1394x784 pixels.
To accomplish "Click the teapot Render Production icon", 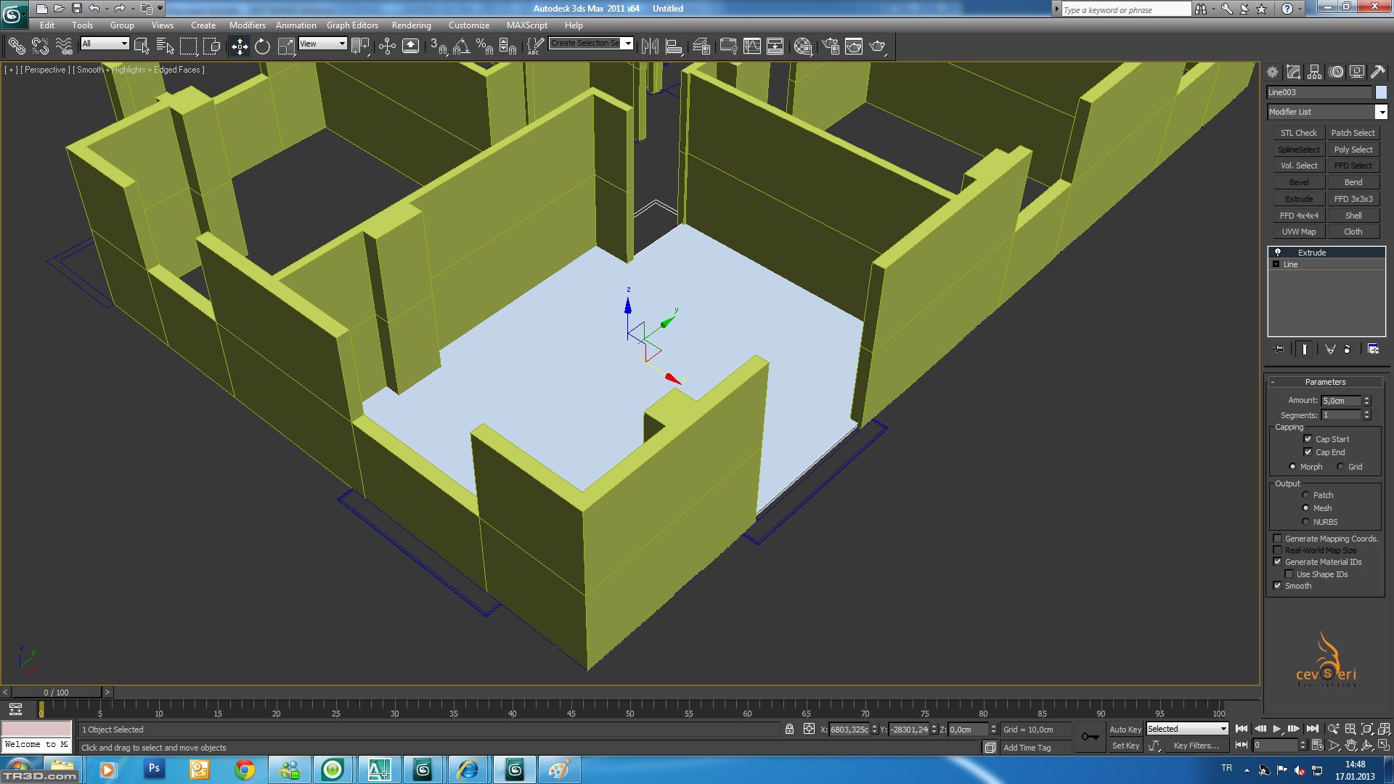I will coord(877,47).
